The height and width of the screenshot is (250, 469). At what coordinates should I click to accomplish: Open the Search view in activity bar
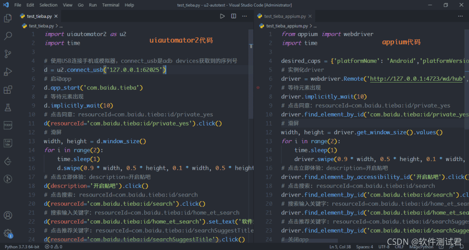(x=8, y=36)
